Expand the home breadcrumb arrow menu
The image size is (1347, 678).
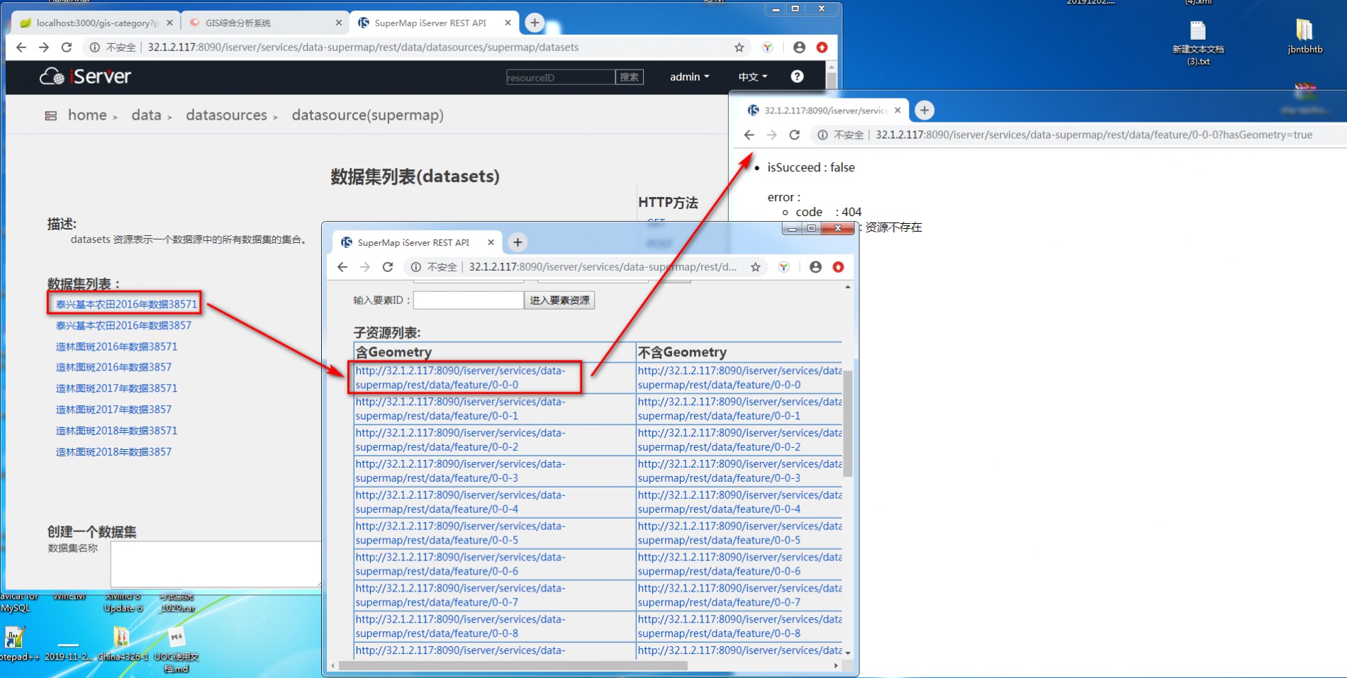[114, 117]
